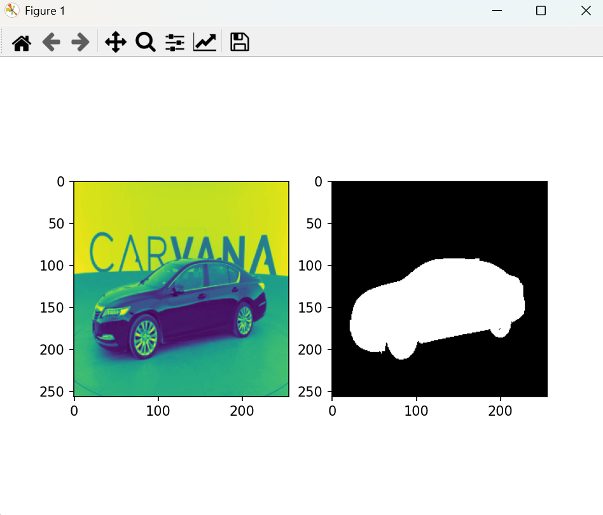This screenshot has height=515, width=603.
Task: Click the Save figure icon
Action: tap(239, 42)
